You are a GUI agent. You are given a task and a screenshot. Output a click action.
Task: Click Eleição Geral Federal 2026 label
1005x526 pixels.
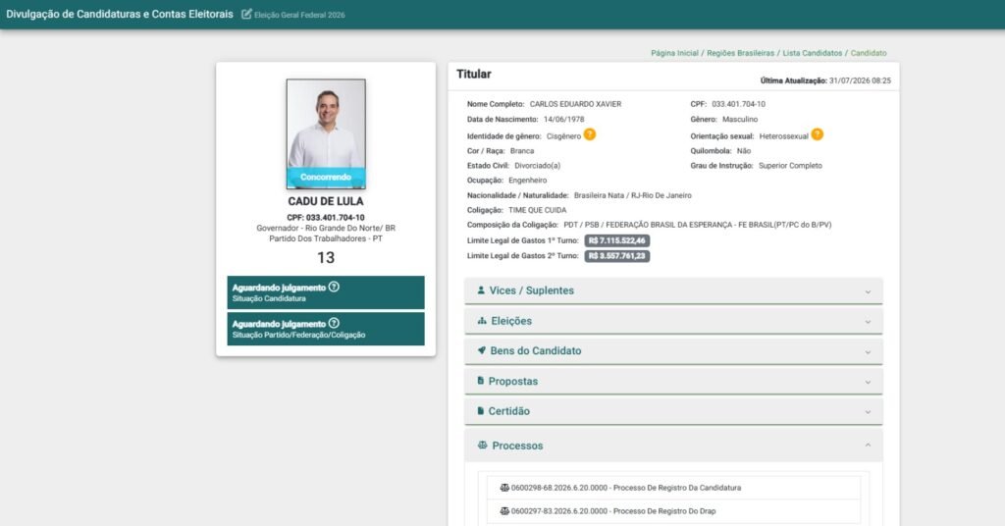click(299, 15)
